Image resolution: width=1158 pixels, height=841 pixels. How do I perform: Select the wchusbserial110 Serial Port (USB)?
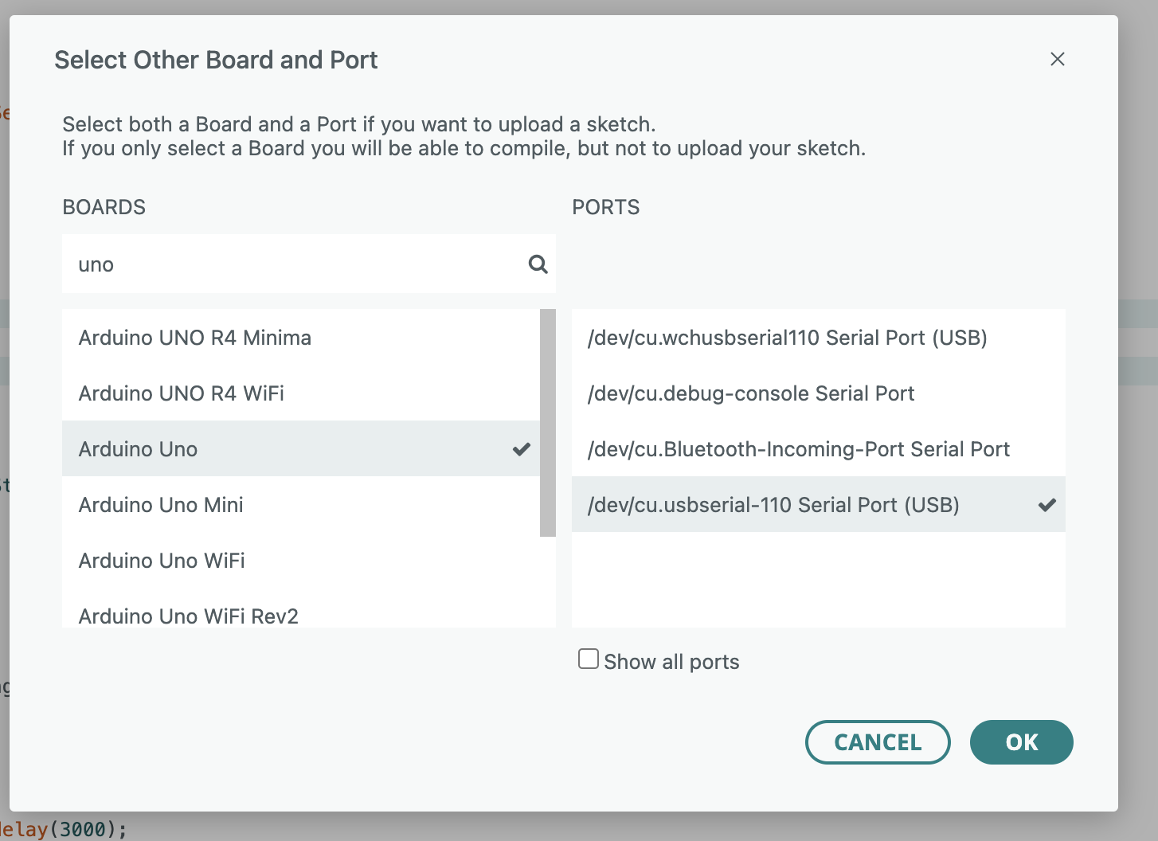[787, 338]
